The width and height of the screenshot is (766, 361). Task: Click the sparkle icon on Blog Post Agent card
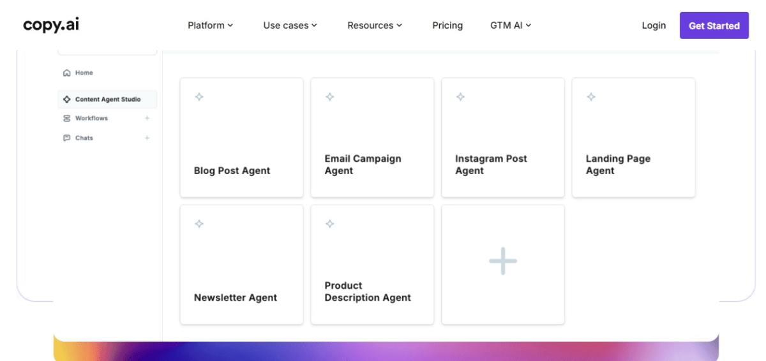199,97
